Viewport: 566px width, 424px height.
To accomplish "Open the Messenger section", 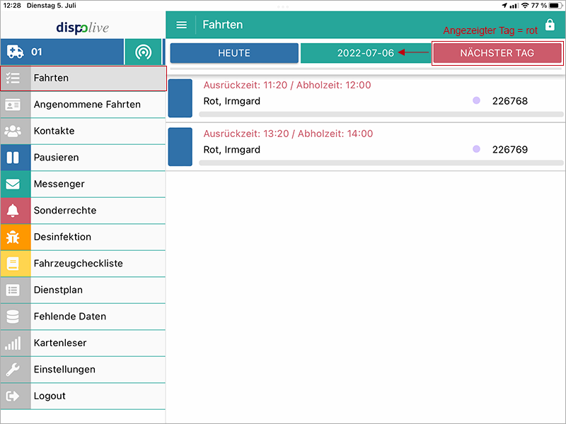I will pyautogui.click(x=83, y=184).
